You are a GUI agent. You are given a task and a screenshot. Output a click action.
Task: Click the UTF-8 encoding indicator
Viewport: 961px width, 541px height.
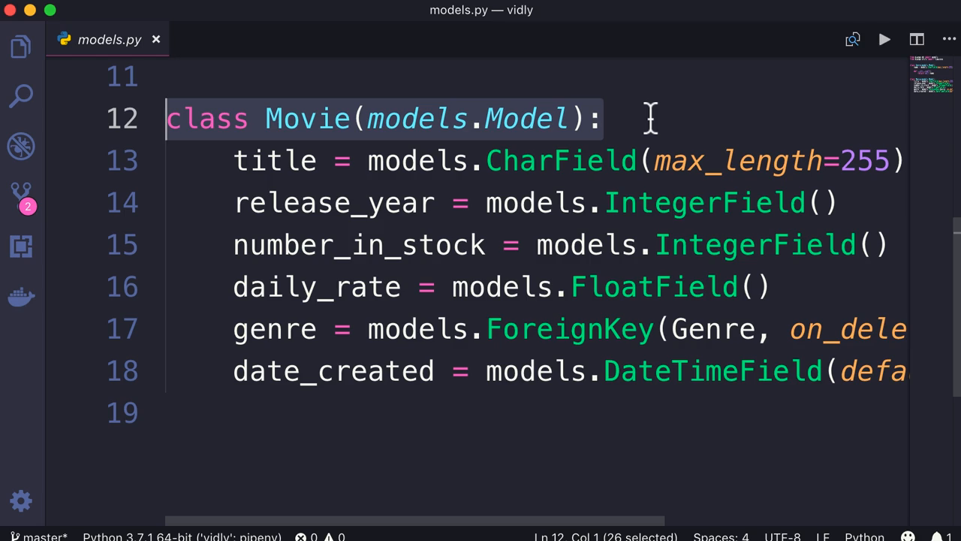tap(782, 536)
